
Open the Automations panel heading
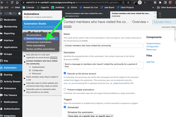coord(31,14)
